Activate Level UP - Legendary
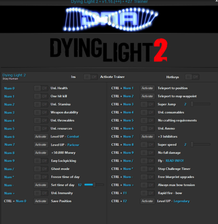Image resolution: width=218 pixels, height=224 pixels. (x=148, y=201)
